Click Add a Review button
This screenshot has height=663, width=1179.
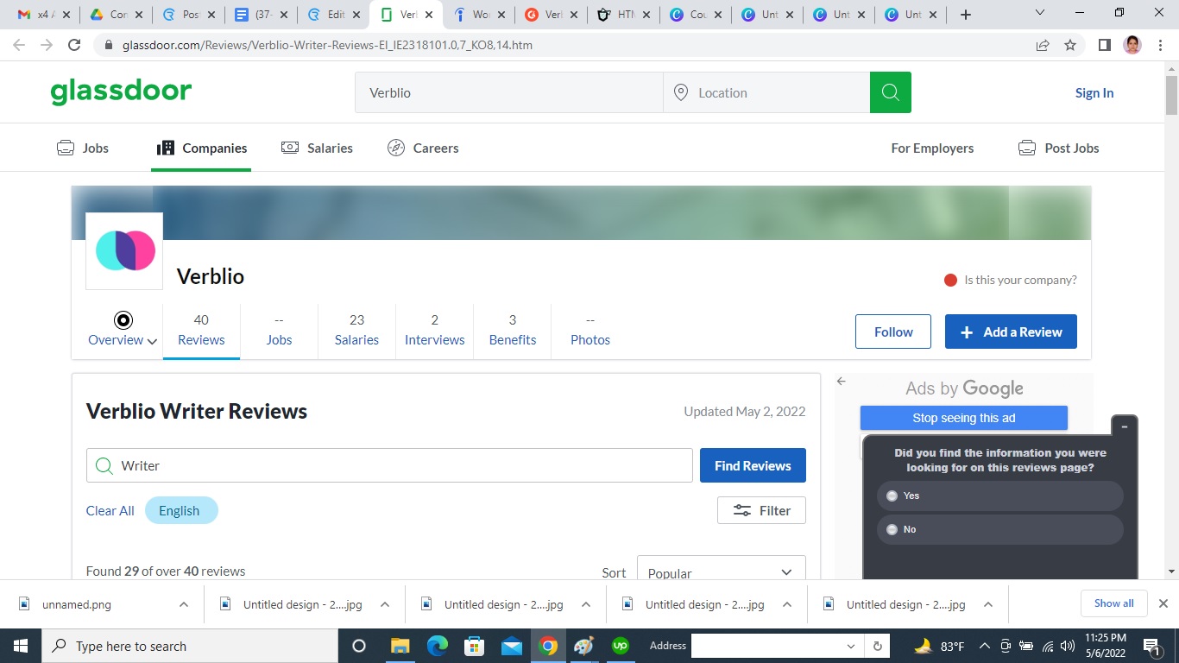1011,331
